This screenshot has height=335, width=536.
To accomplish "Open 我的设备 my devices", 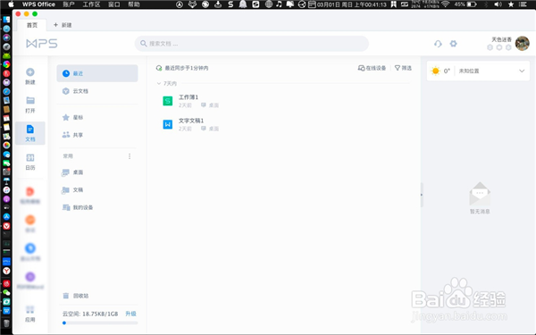I will [x=97, y=207].
